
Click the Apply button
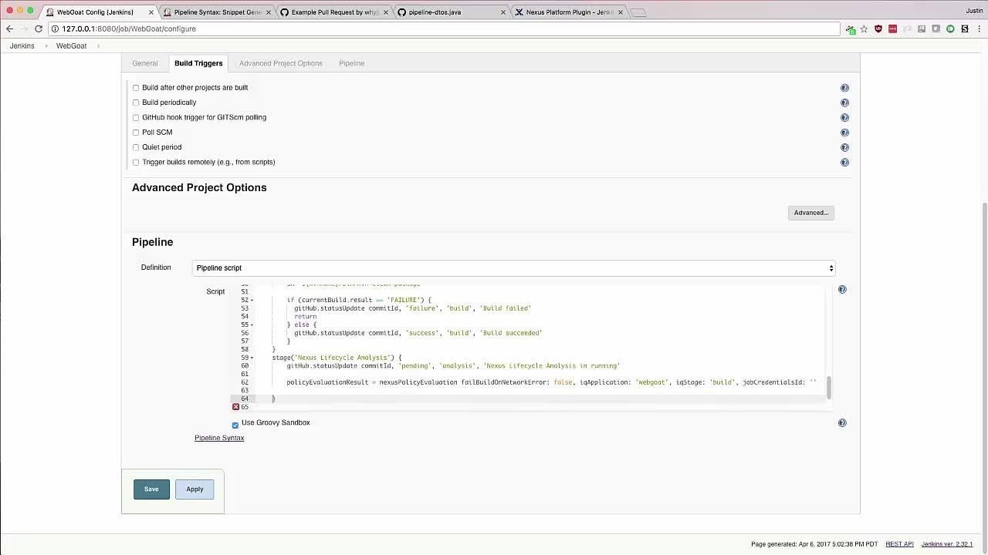point(195,489)
